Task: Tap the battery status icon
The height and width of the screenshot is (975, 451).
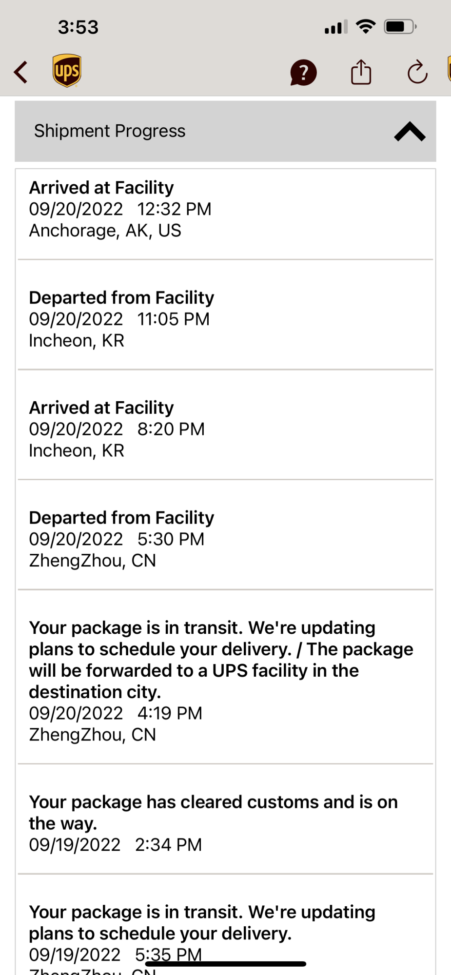Action: (400, 26)
